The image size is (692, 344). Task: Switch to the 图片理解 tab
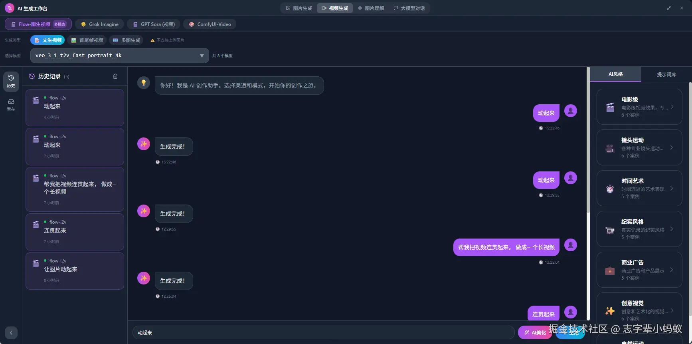coord(371,8)
